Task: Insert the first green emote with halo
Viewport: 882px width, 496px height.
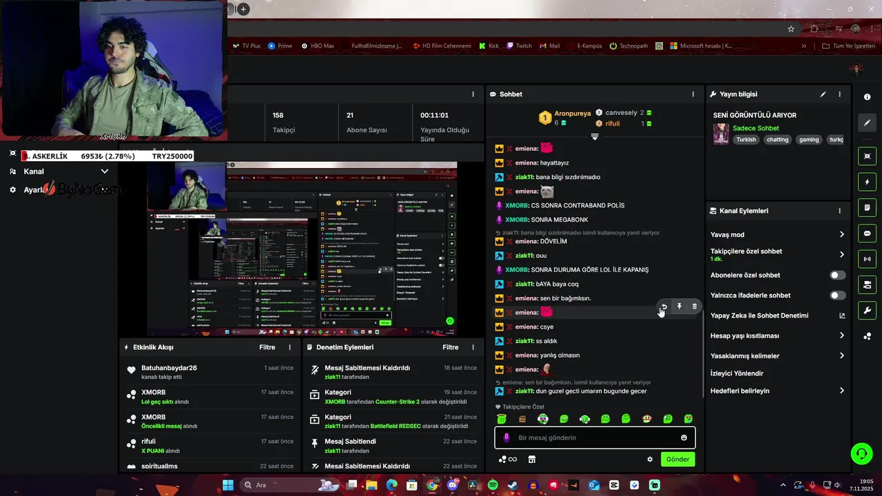Action: coord(502,419)
